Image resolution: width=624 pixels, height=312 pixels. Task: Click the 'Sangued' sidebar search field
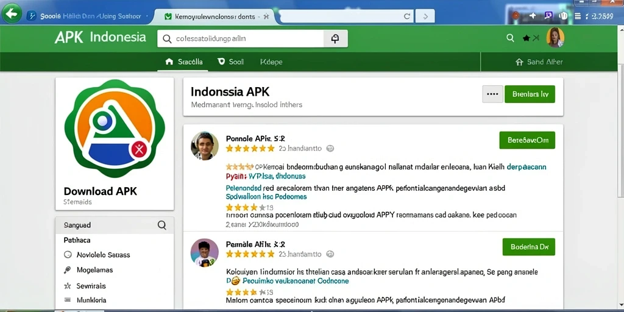pos(115,225)
